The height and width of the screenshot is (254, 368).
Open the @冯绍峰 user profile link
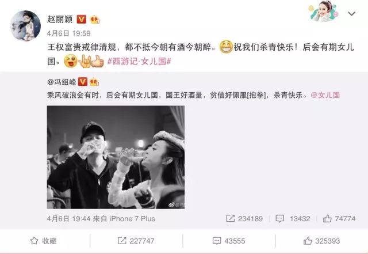62,82
